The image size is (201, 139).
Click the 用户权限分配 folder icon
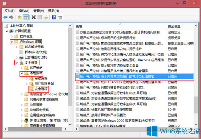(x=31, y=84)
